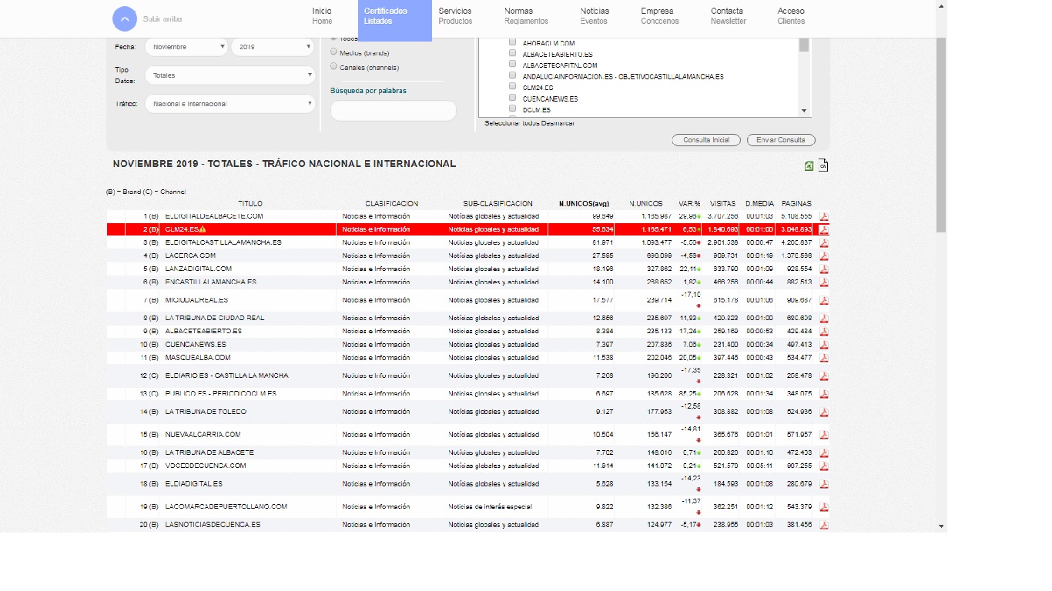Click LANZADIGITAL.COM title cell
The image size is (1052, 591).
point(198,269)
